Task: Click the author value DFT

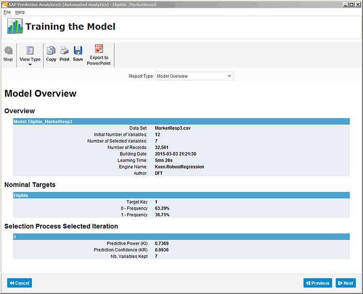Action: (x=159, y=173)
